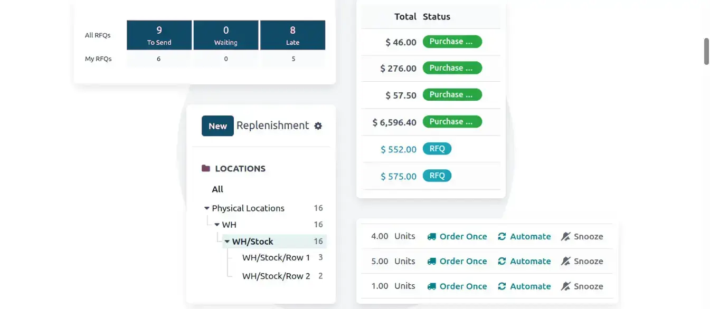The height and width of the screenshot is (309, 710).
Task: Open the 8 Late RFQs tile
Action: click(292, 35)
